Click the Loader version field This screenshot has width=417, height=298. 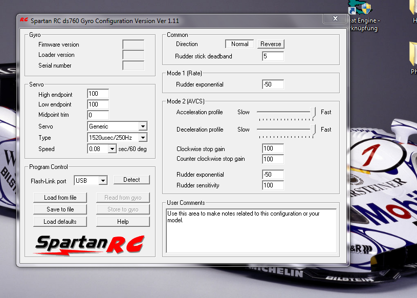tap(133, 55)
